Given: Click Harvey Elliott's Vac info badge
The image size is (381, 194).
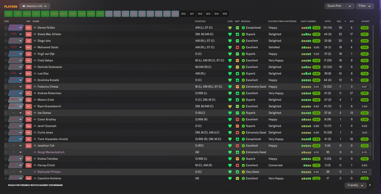Looking at the screenshot, I should [29, 165].
